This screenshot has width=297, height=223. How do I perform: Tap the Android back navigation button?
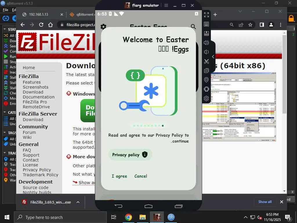[118, 206]
